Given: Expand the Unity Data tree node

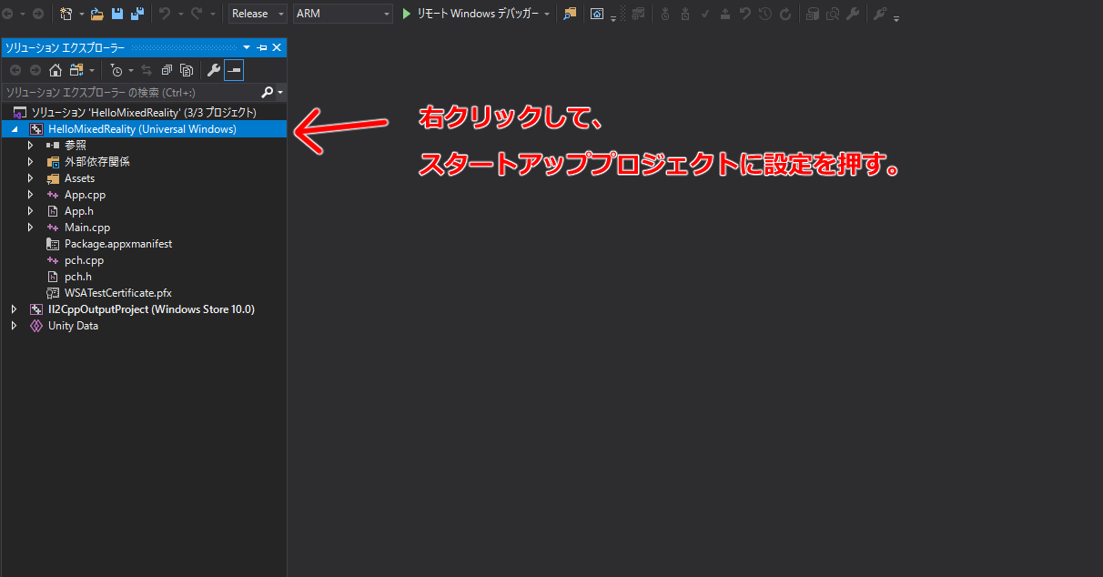Looking at the screenshot, I should coord(14,325).
